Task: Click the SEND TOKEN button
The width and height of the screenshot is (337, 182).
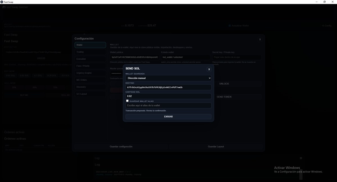Action: pyautogui.click(x=224, y=97)
